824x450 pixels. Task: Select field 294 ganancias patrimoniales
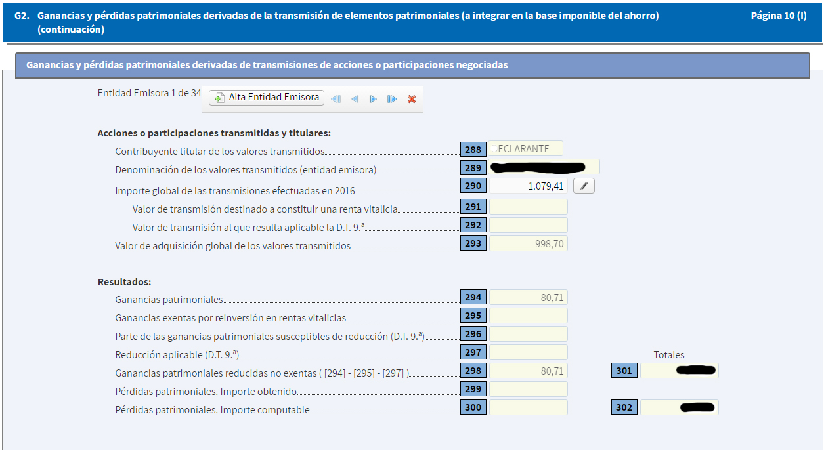528,297
